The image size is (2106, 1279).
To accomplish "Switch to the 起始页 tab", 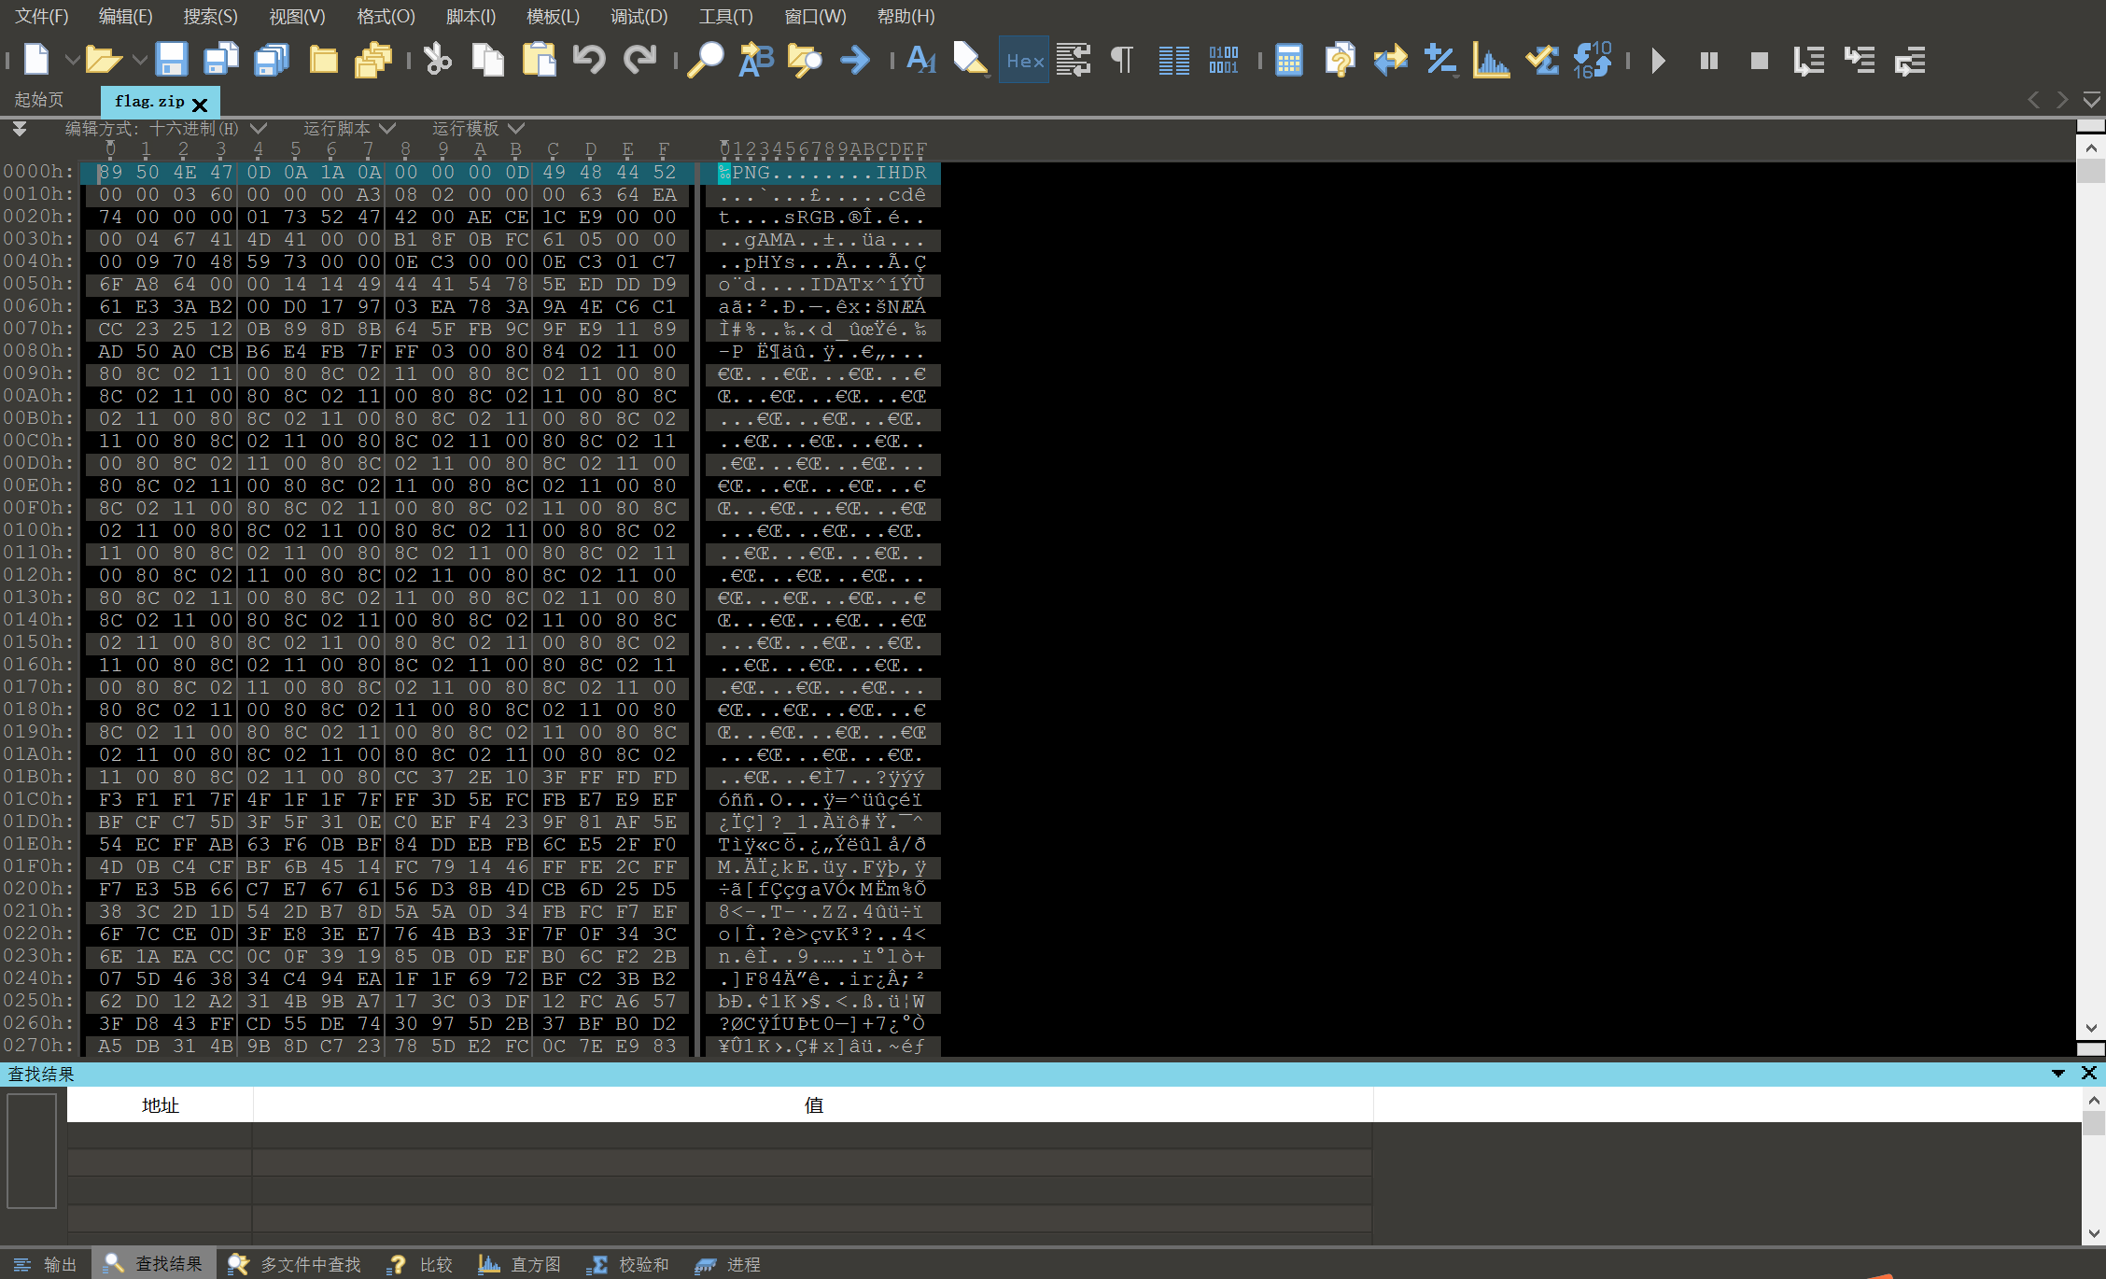I will pyautogui.click(x=39, y=100).
